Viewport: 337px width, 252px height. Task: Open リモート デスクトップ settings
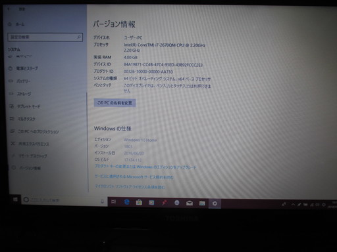33,156
